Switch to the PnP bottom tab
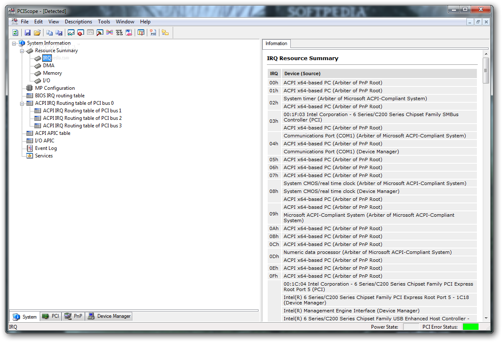 click(73, 317)
